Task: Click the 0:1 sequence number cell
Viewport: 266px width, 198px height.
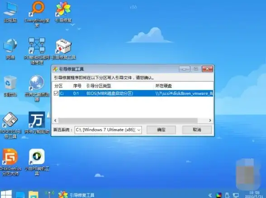Action: click(x=76, y=94)
